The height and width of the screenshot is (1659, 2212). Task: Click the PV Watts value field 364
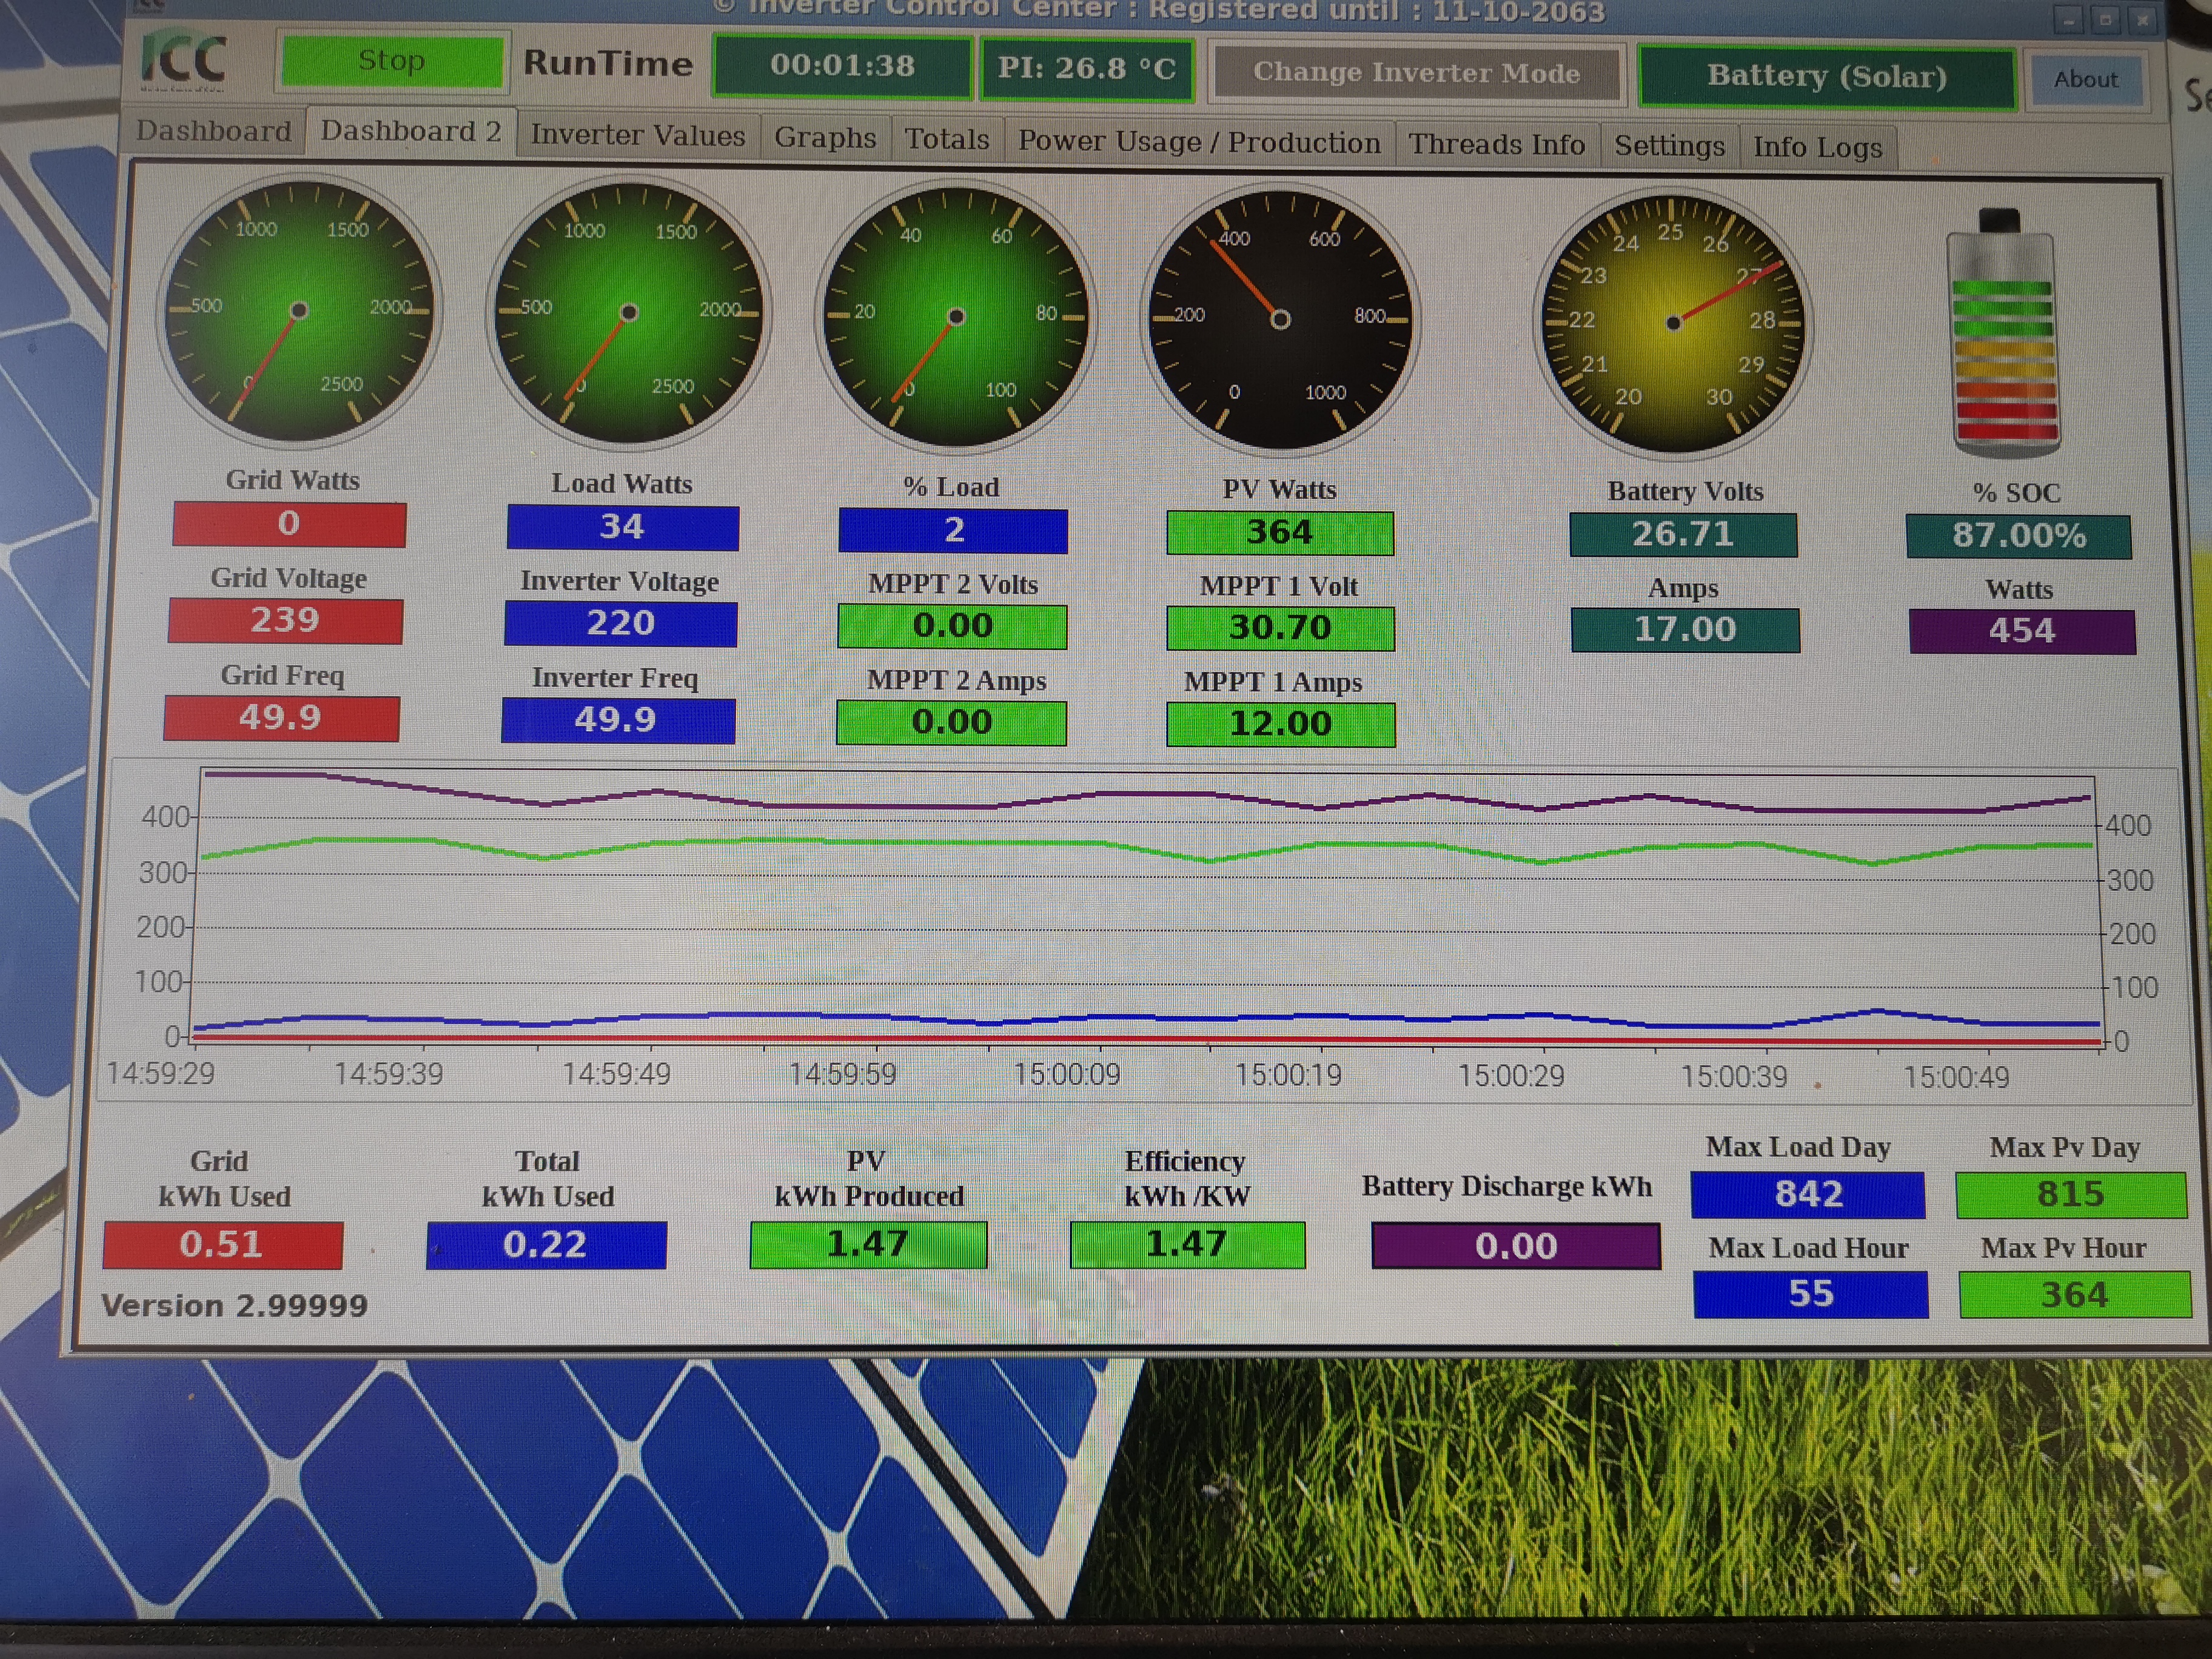pyautogui.click(x=1279, y=532)
